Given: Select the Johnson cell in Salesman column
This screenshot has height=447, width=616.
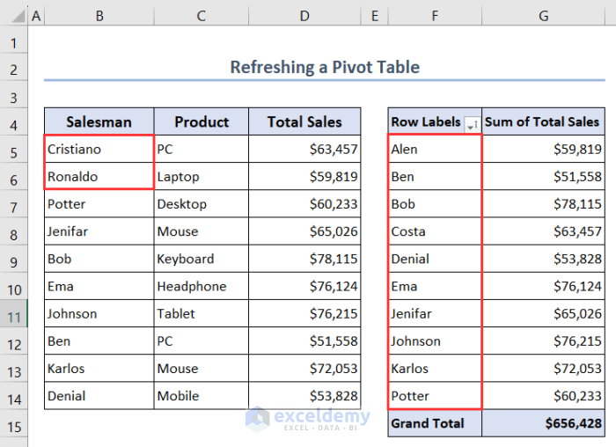Looking at the screenshot, I should coord(99,313).
